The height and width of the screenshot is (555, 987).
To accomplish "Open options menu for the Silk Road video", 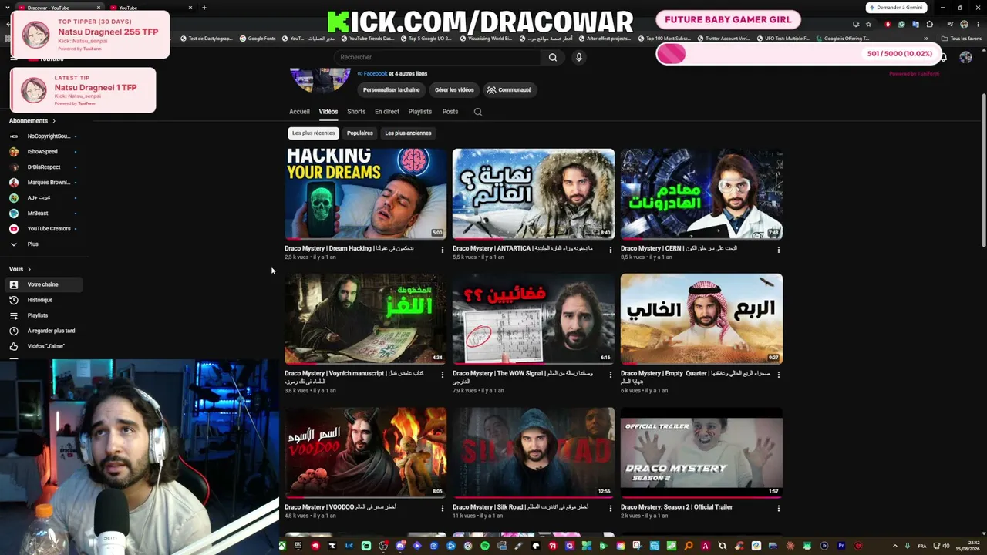I will point(610,508).
